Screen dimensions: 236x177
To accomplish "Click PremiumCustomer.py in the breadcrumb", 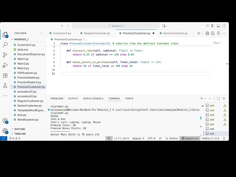I will coord(68,39).
